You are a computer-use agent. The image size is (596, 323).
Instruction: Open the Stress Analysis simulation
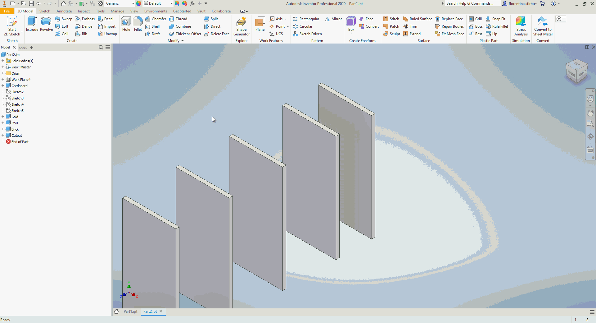pyautogui.click(x=521, y=26)
